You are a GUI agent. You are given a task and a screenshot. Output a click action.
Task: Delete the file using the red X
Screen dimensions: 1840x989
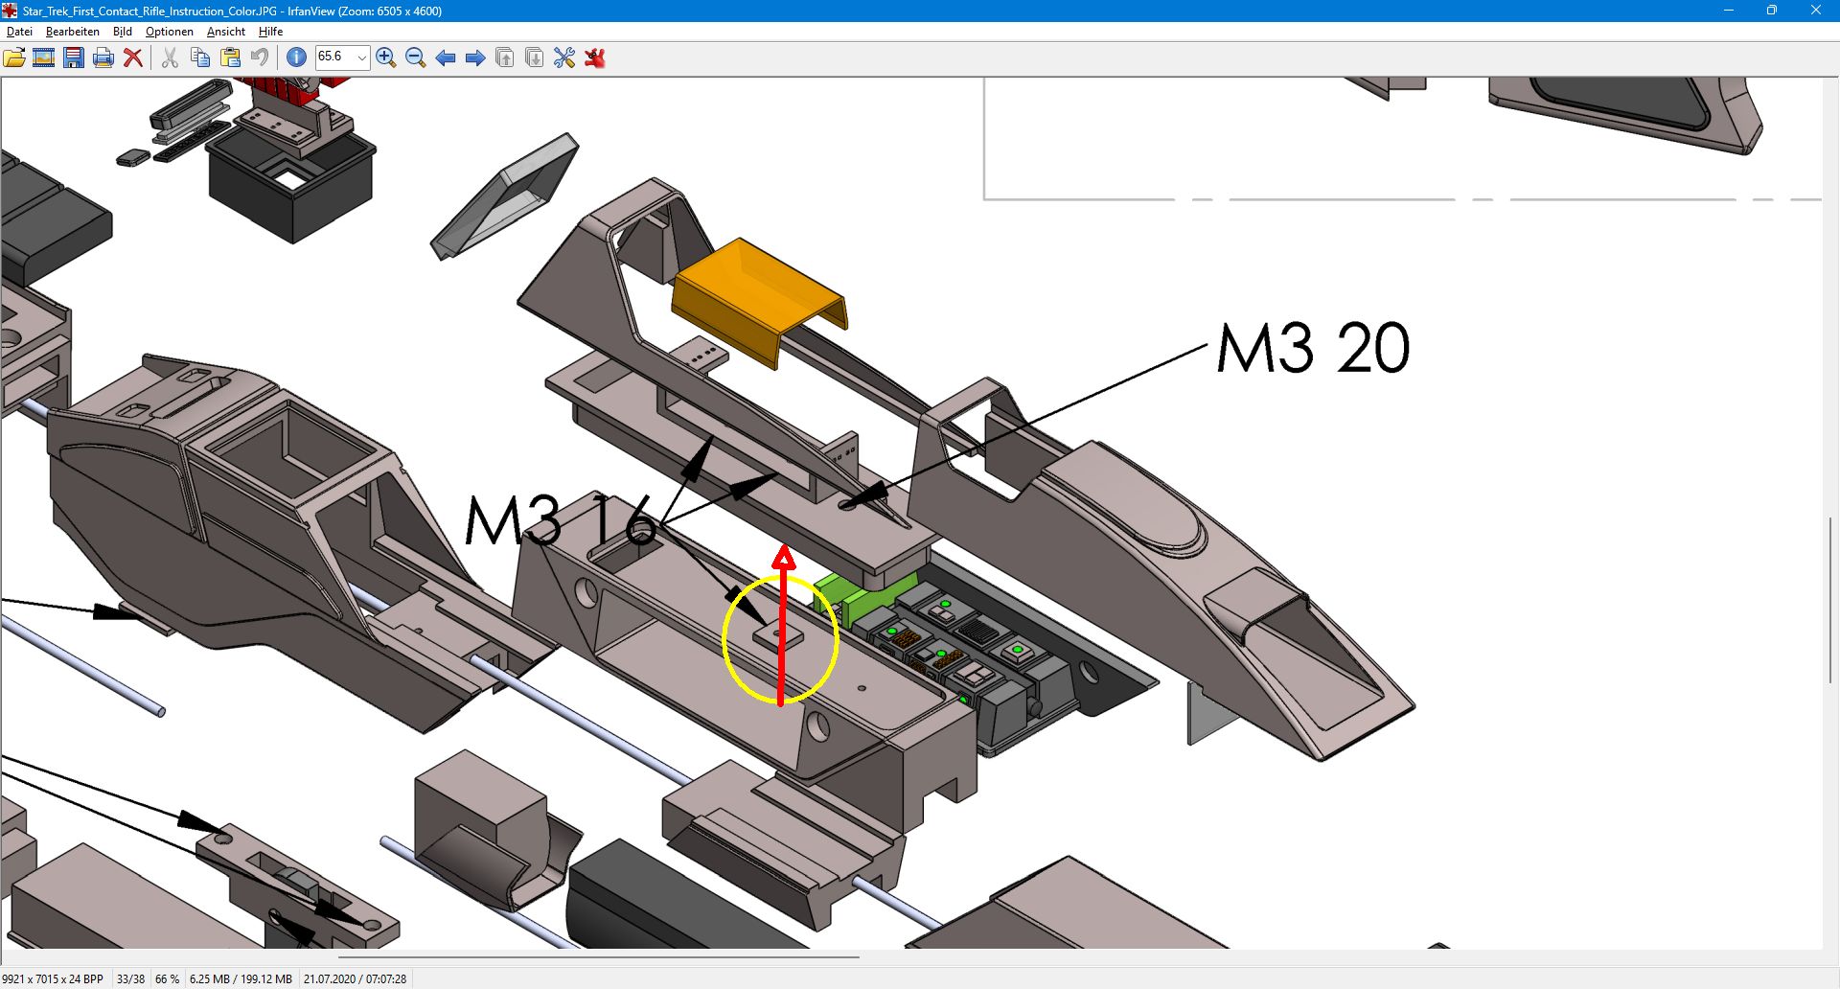tap(133, 57)
